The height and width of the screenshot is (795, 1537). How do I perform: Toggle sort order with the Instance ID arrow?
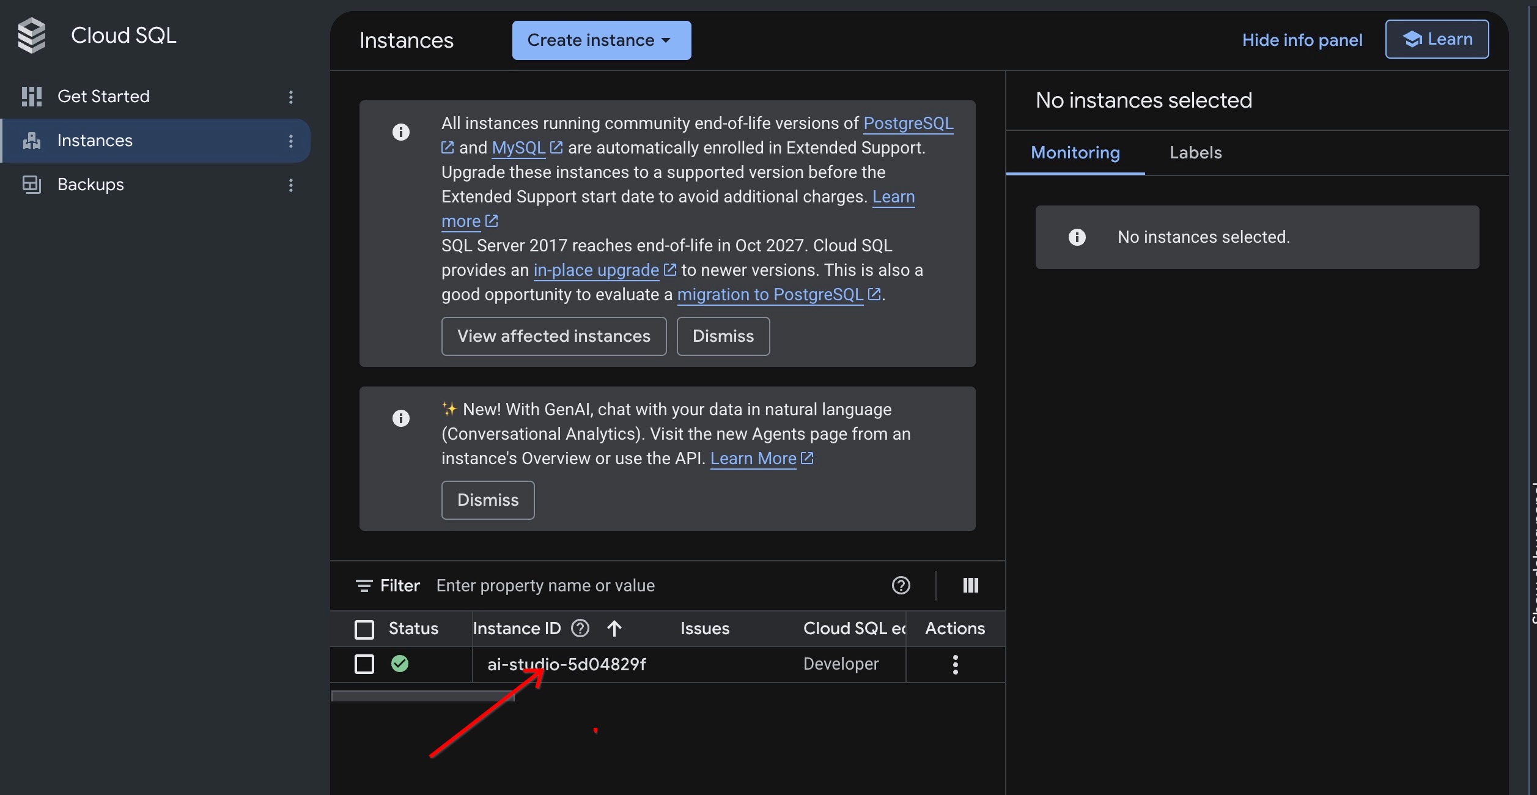coord(614,628)
